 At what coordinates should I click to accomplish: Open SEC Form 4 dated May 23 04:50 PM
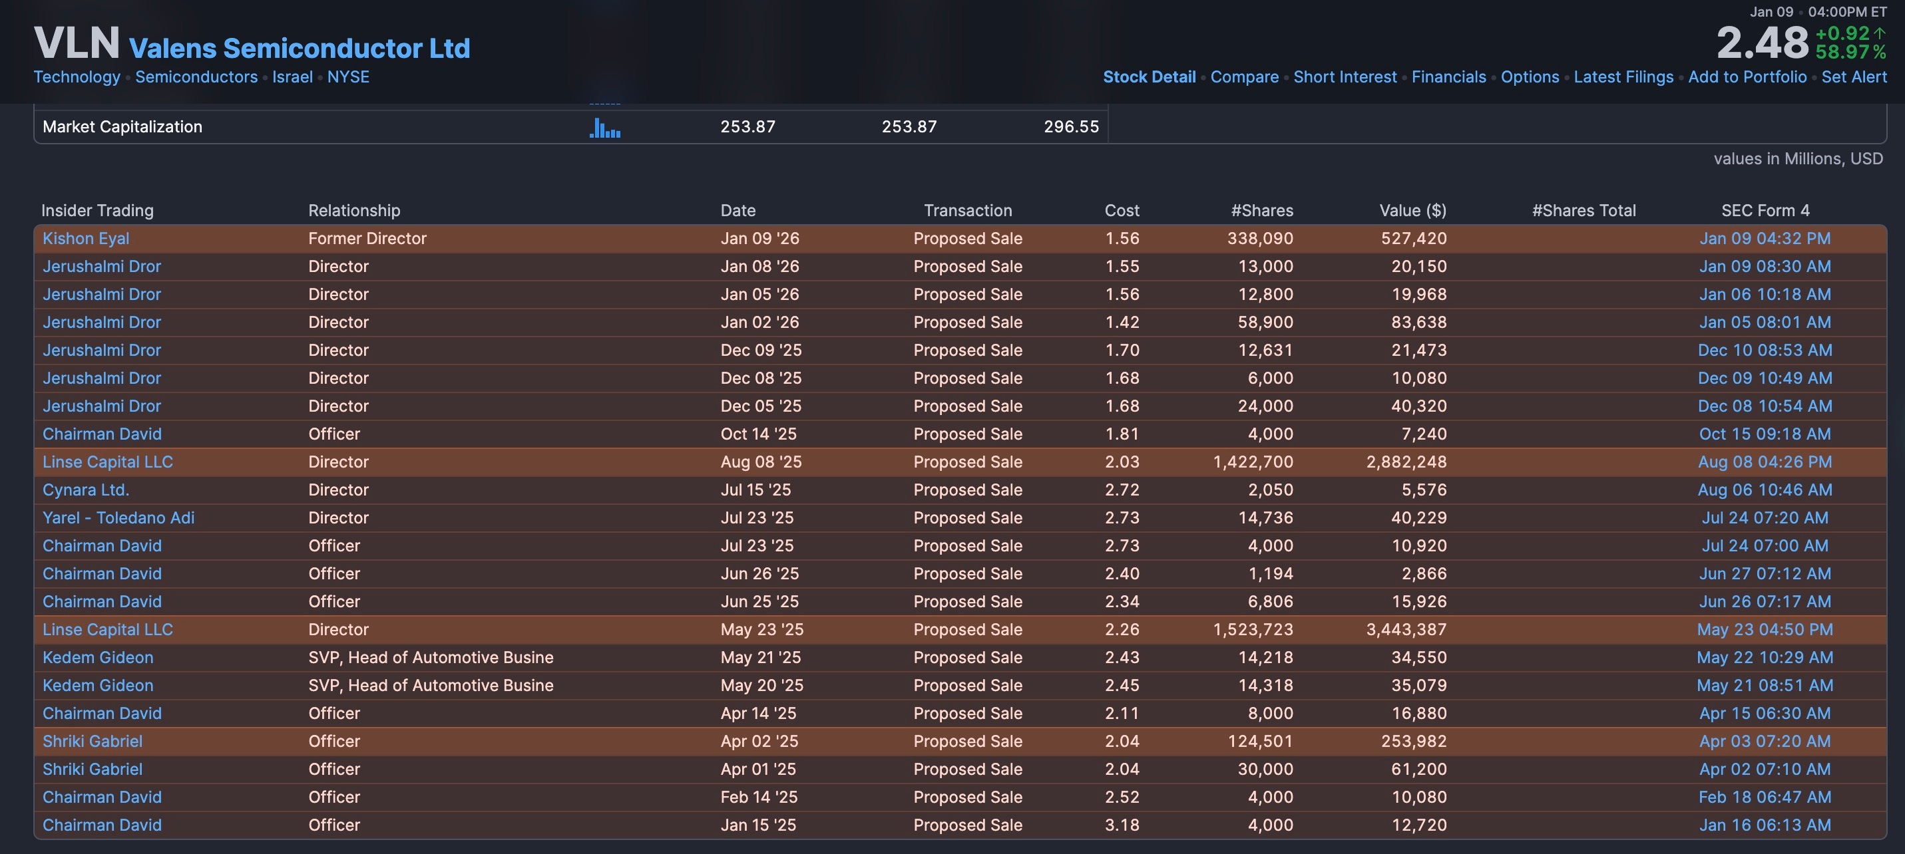click(1765, 629)
